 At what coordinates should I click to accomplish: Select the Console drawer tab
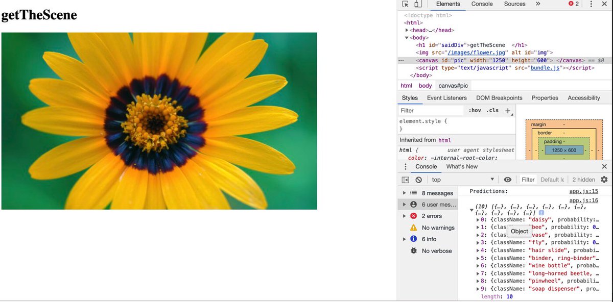(426, 167)
